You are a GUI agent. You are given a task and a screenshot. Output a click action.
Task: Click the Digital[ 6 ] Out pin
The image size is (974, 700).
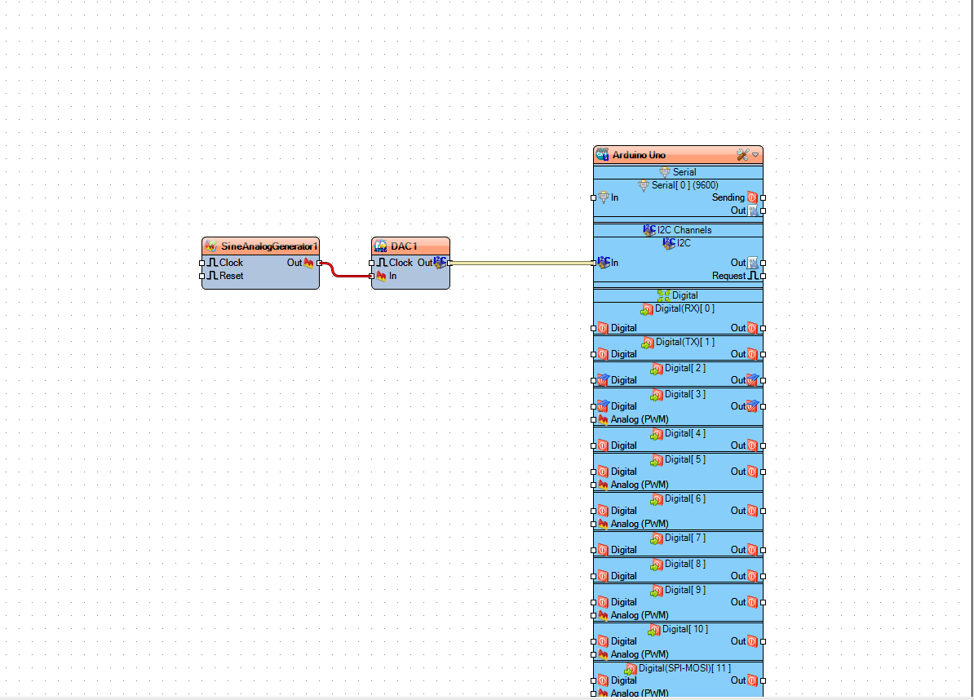pyautogui.click(x=764, y=511)
